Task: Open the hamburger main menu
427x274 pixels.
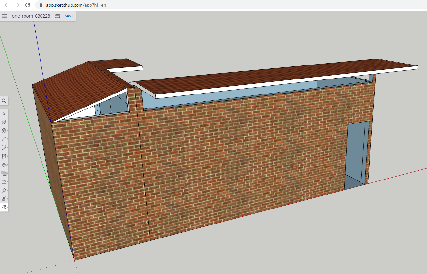Action: coord(5,16)
